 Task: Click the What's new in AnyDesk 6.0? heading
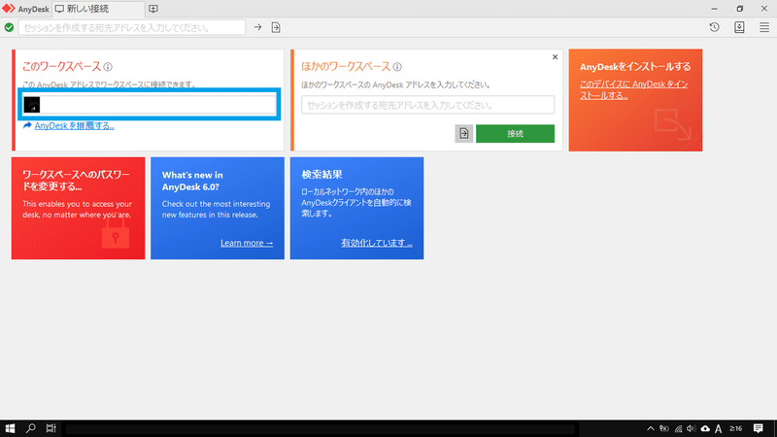point(192,181)
